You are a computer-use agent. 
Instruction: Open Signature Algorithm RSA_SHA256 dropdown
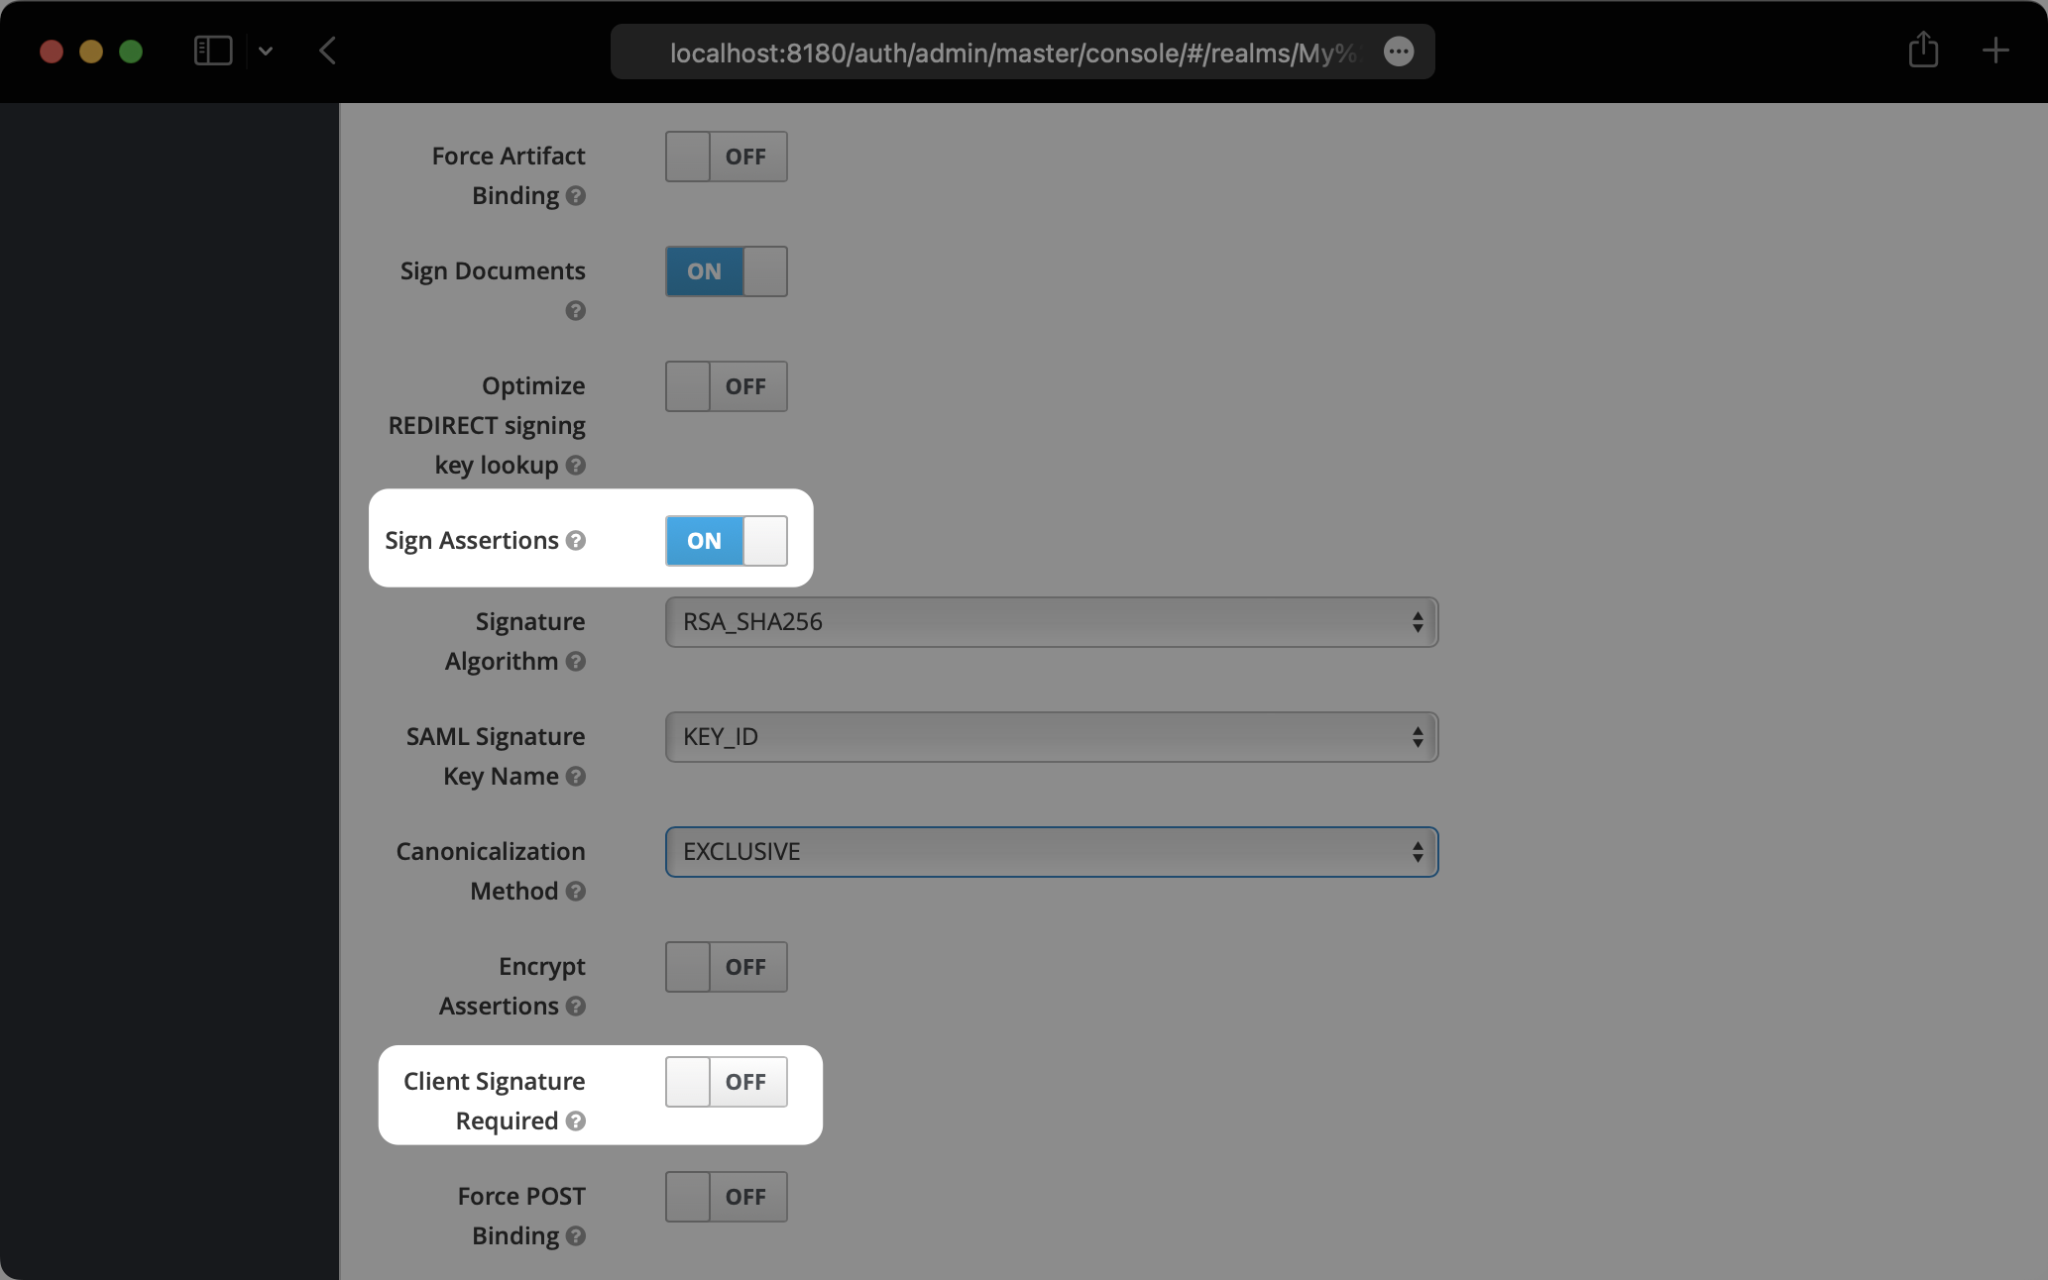pos(1051,622)
